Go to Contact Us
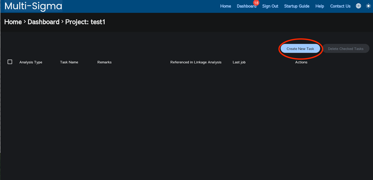The width and height of the screenshot is (373, 180). [340, 6]
